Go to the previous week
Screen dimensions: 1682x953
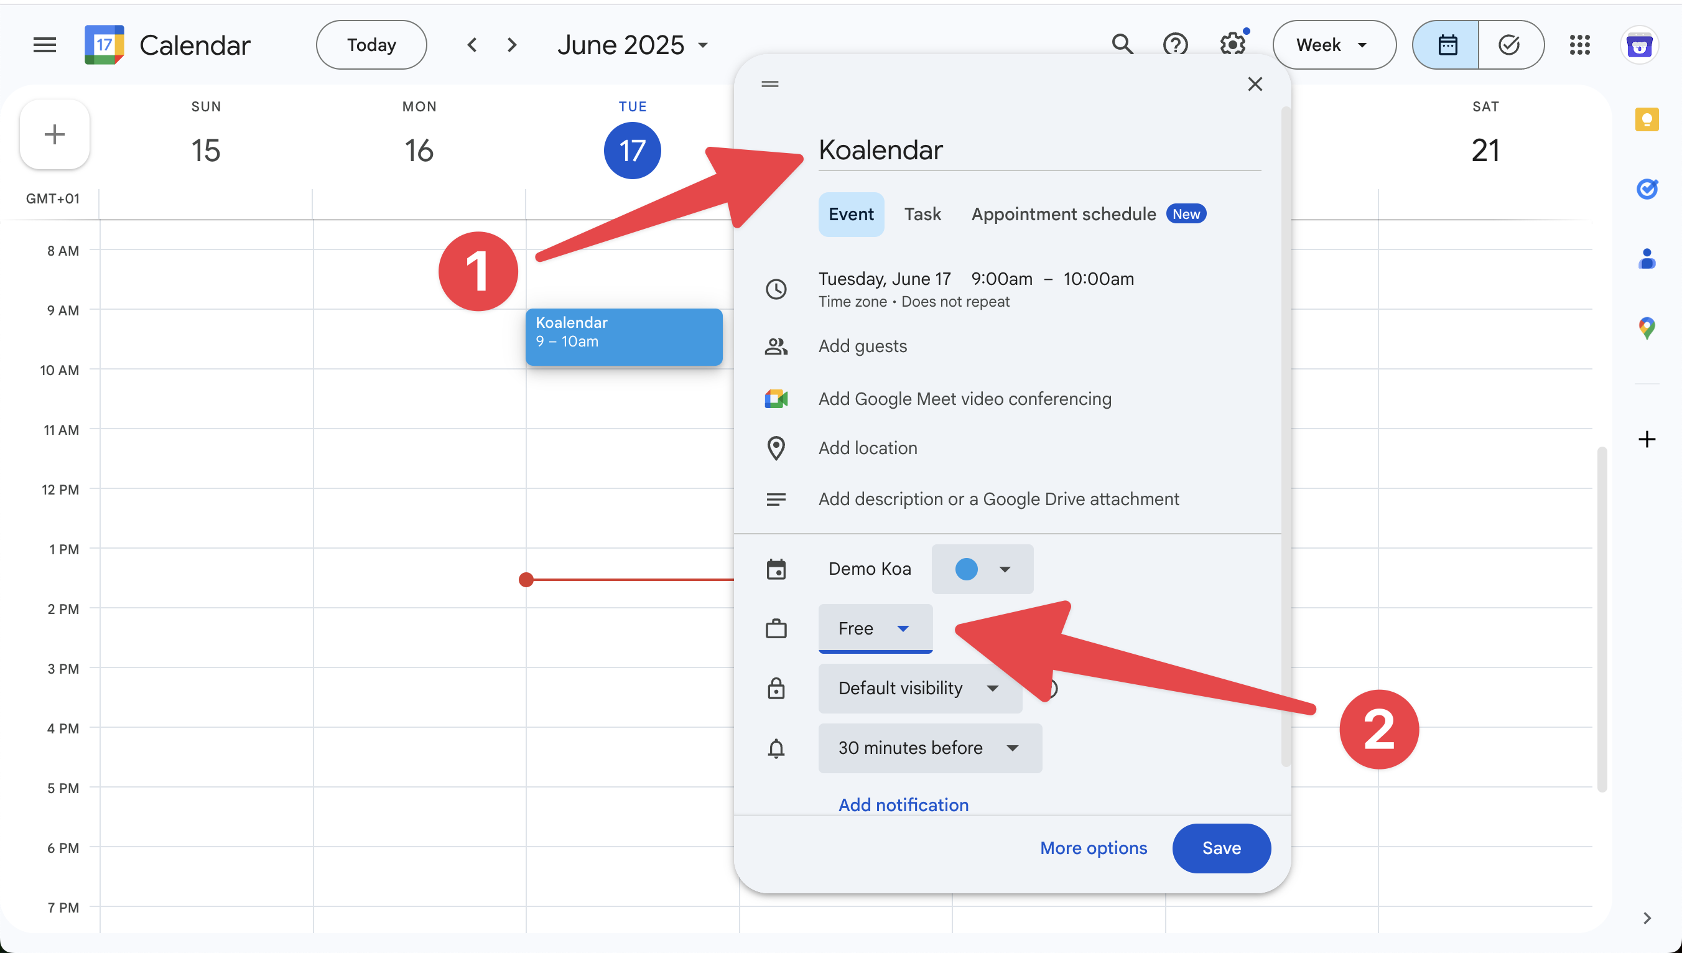pyautogui.click(x=472, y=45)
